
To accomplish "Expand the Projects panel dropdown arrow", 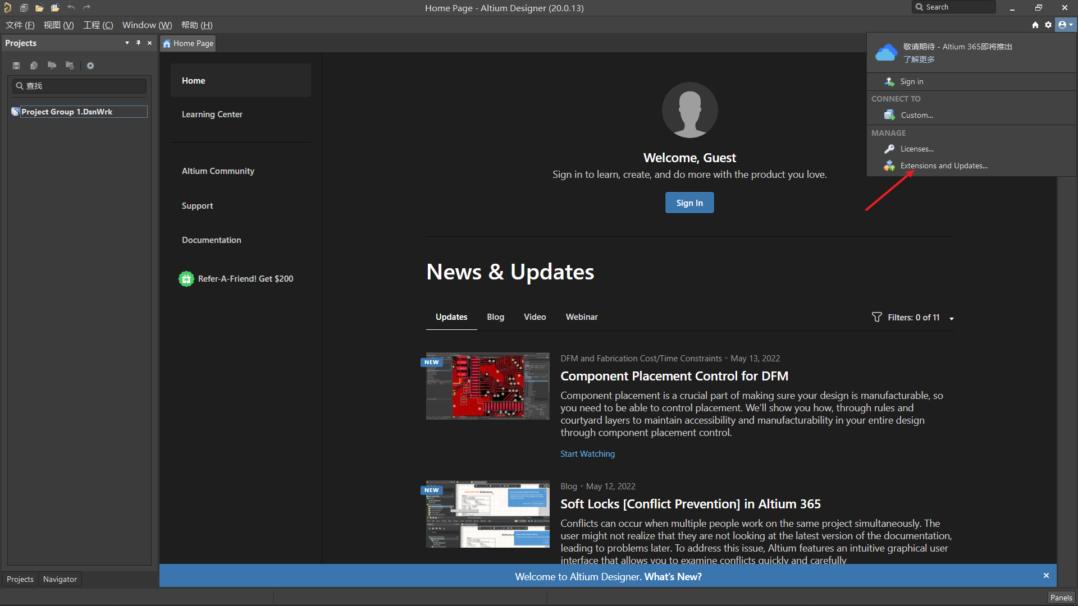I will (x=127, y=43).
